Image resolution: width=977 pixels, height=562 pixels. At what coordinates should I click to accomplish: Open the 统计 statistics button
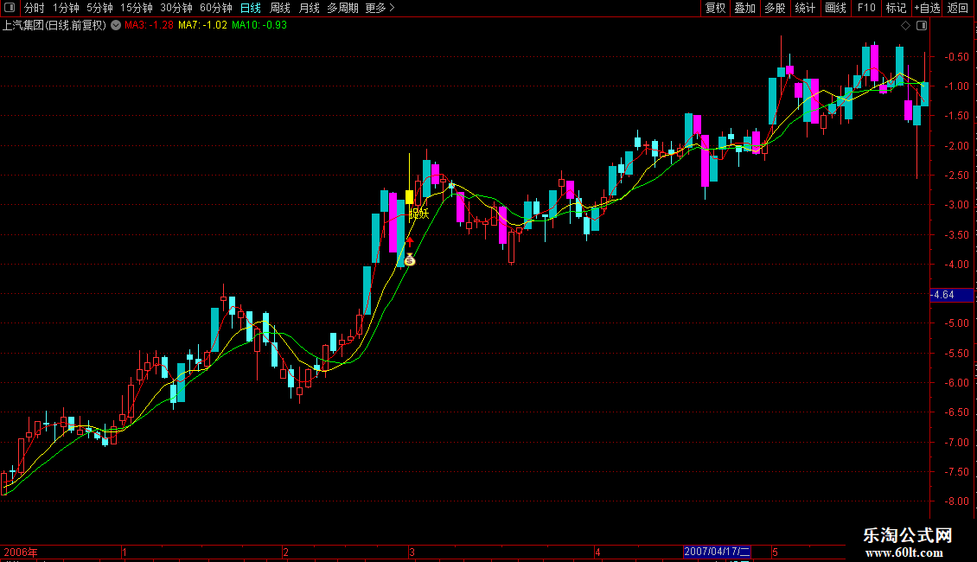[x=804, y=8]
